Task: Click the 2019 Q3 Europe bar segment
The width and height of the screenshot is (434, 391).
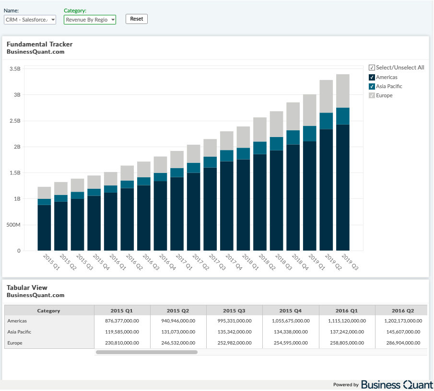Action: point(342,91)
